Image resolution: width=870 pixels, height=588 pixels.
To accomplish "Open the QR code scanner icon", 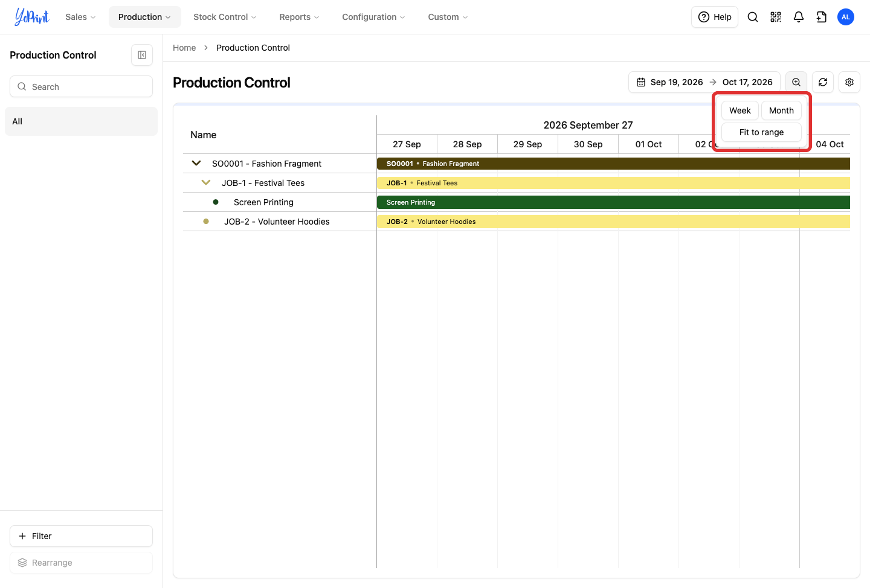I will tap(776, 17).
